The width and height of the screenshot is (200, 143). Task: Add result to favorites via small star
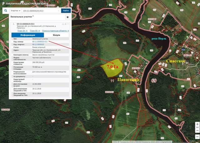click(x=65, y=24)
